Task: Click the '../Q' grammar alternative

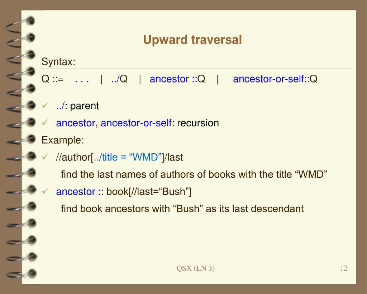Action: coord(119,79)
